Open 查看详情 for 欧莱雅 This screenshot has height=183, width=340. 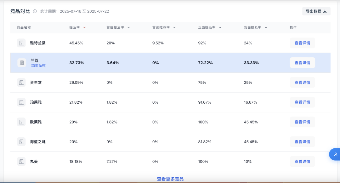[x=302, y=122]
